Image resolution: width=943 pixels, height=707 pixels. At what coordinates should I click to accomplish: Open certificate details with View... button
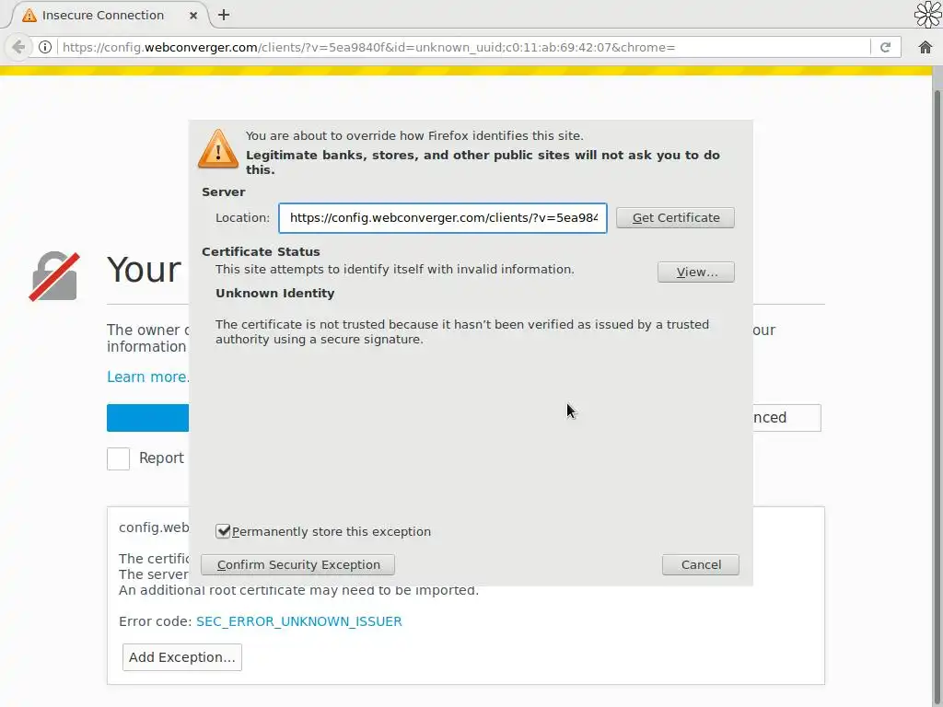pyautogui.click(x=696, y=272)
